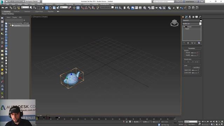This screenshot has height=126, width=224.
Task: Click the Stretch value spinner arrows
Action: 198,53
